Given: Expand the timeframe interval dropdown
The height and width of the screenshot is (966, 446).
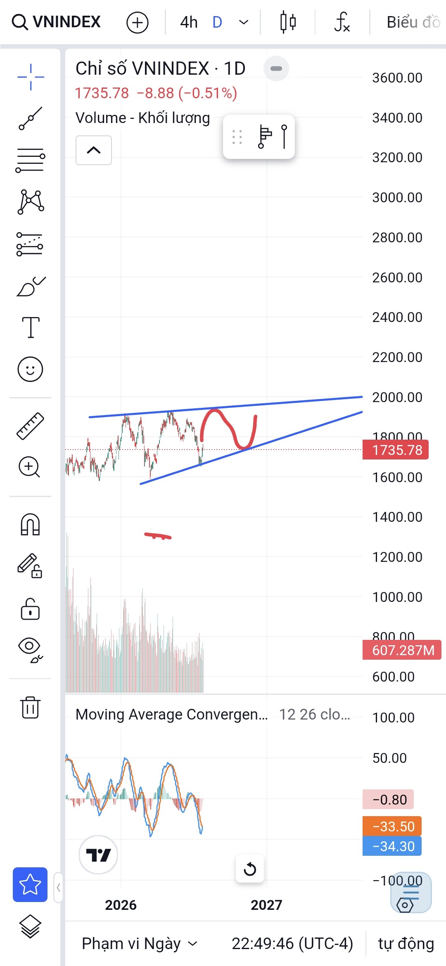Looking at the screenshot, I should [244, 22].
